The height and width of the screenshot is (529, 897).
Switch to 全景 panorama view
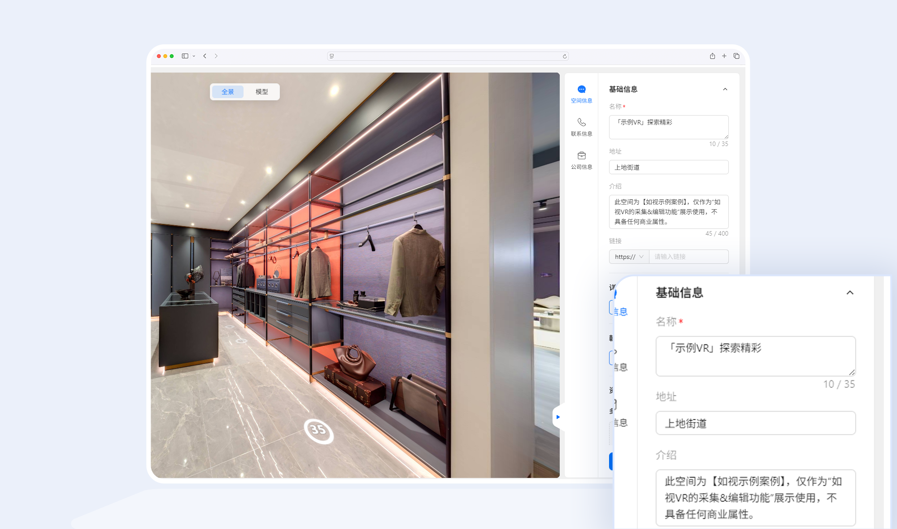(x=228, y=92)
